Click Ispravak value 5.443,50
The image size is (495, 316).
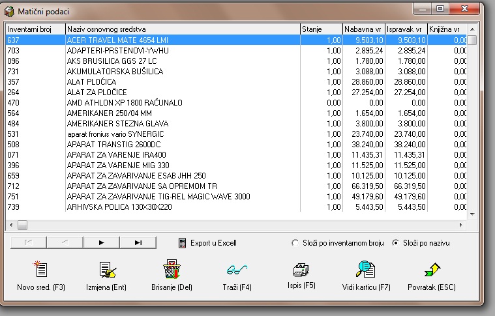[x=412, y=207]
